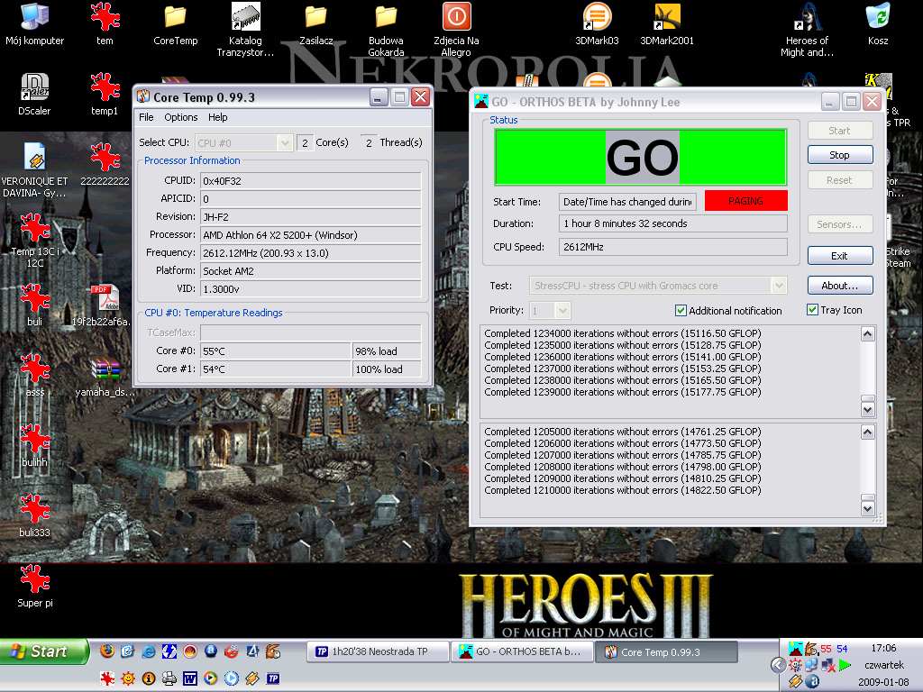923x692 pixels.
Task: Click the printer icon in quick launch
Action: [169, 678]
